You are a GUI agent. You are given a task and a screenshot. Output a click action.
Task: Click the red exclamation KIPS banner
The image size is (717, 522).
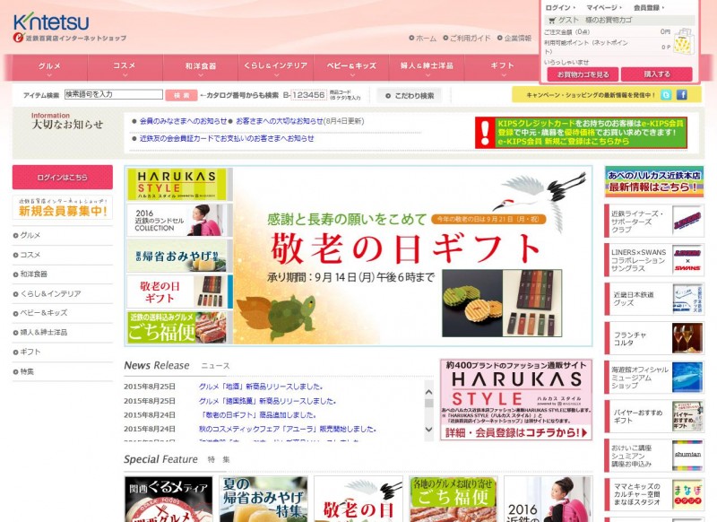pyautogui.click(x=581, y=133)
